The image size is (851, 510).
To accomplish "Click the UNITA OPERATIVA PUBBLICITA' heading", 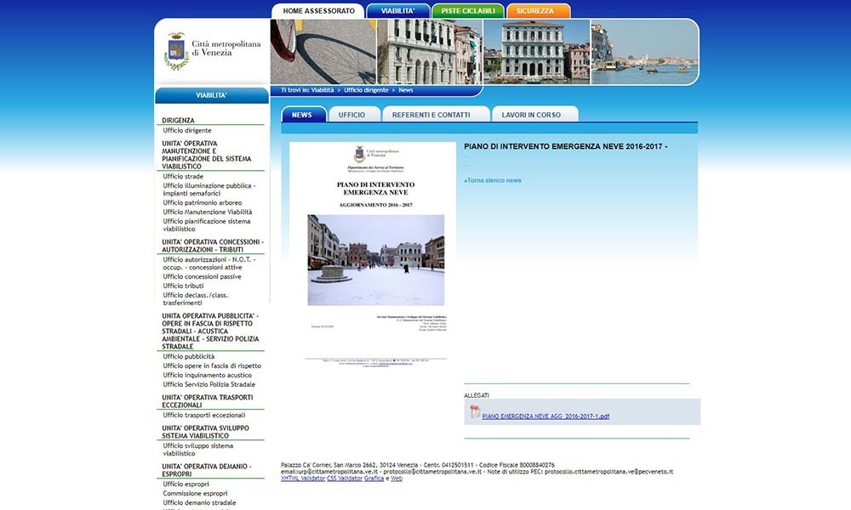I will pos(210,331).
